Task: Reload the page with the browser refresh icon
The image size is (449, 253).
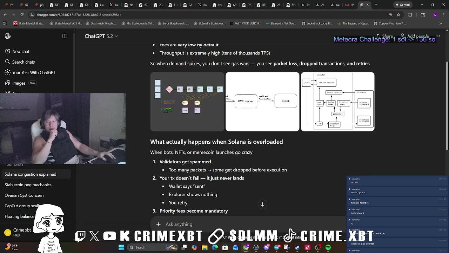Action: point(22,15)
